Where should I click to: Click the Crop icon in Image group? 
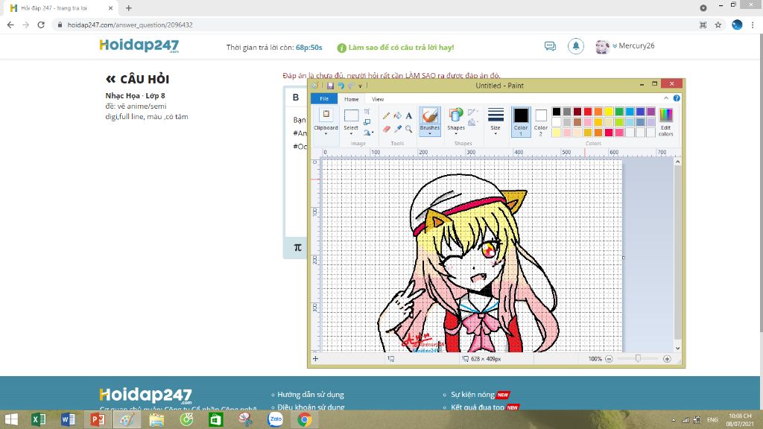tap(367, 112)
